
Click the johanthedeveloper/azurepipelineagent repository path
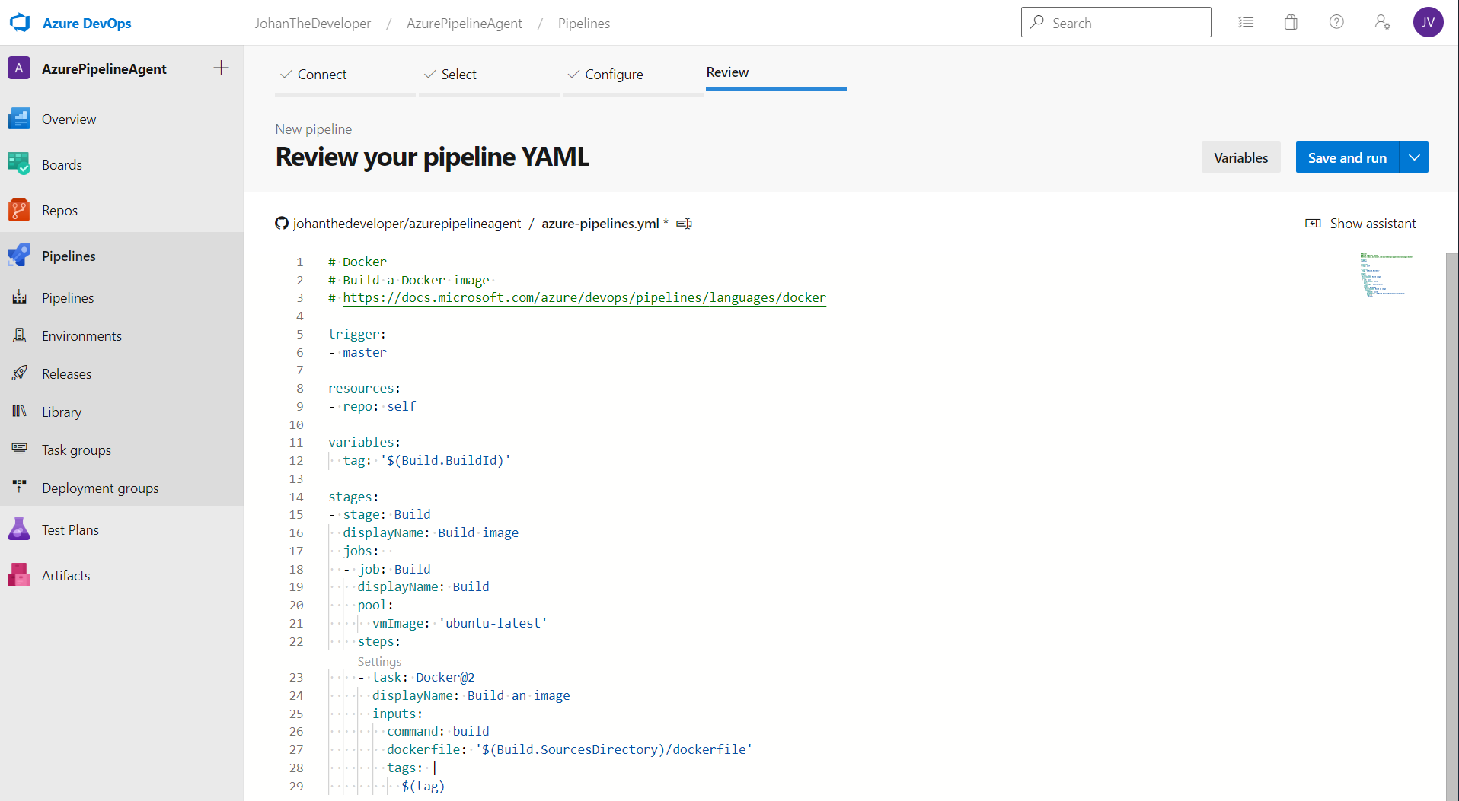[407, 224]
